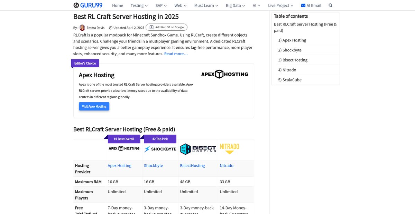Image resolution: width=415 pixels, height=214 pixels.
Task: Click the AI Email envelope icon
Action: [x=303, y=6]
